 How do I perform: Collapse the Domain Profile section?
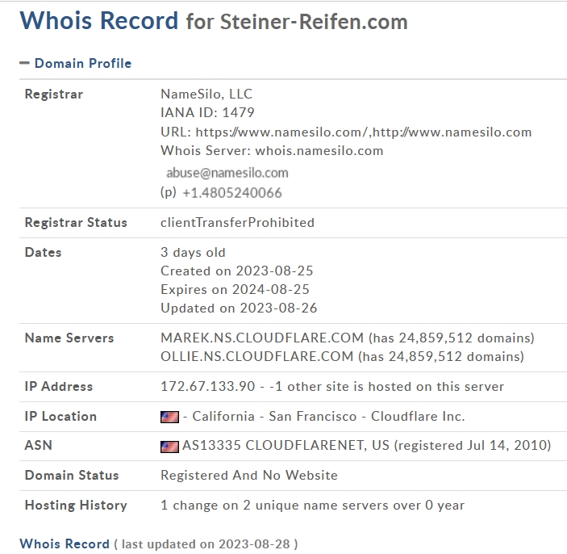(x=24, y=63)
